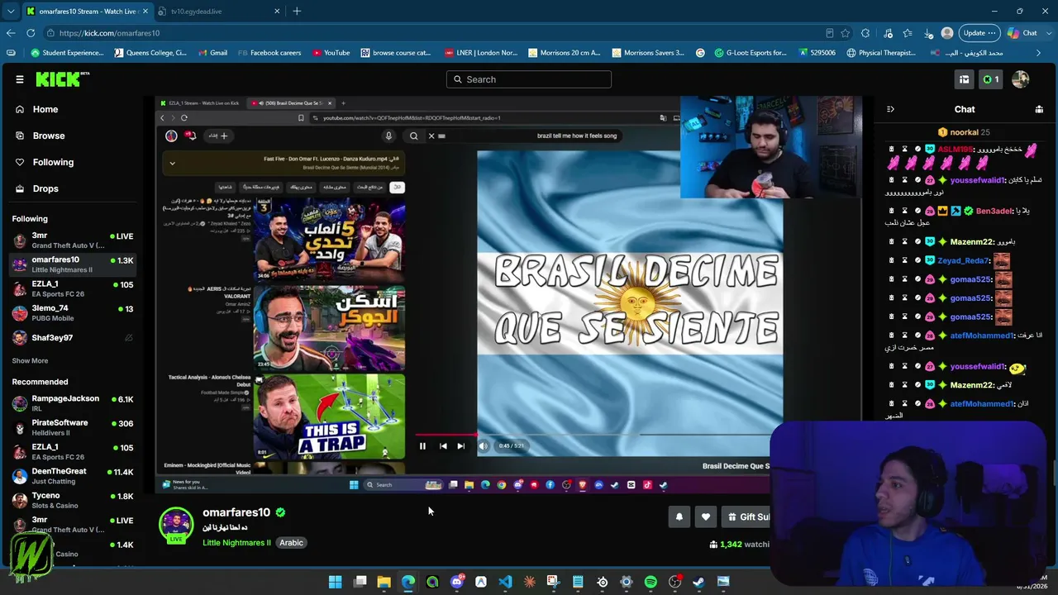Open the omarfares10 channel name link
Screen dimensions: 1058x595
pos(236,512)
